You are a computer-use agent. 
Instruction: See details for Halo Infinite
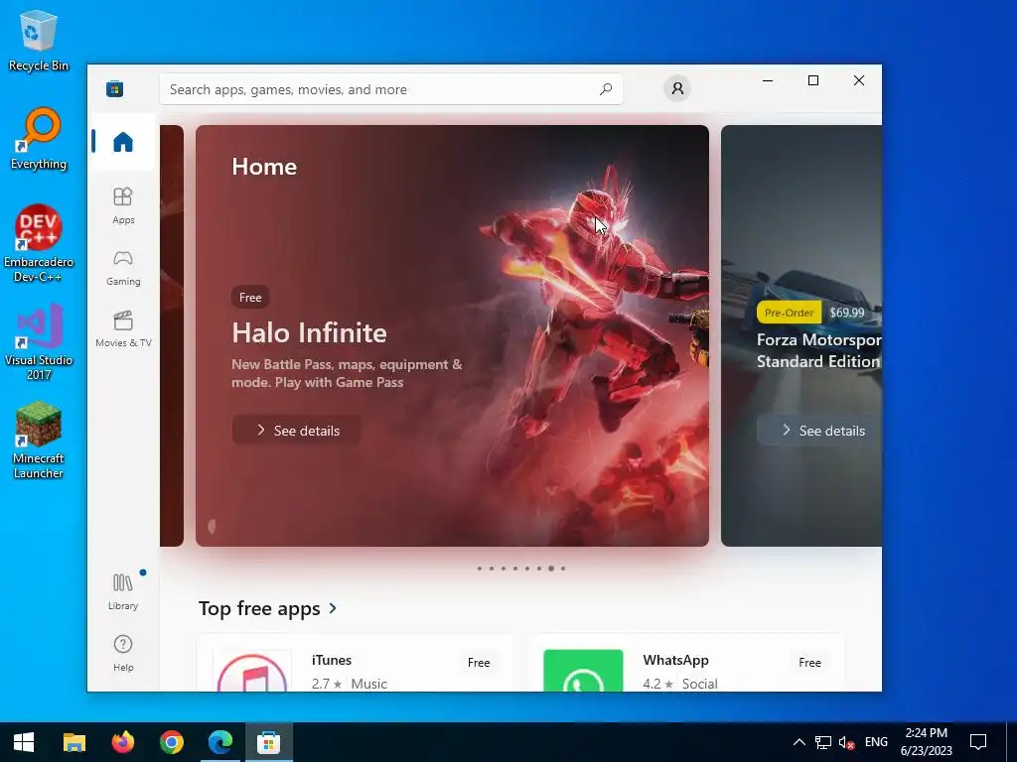coord(297,431)
